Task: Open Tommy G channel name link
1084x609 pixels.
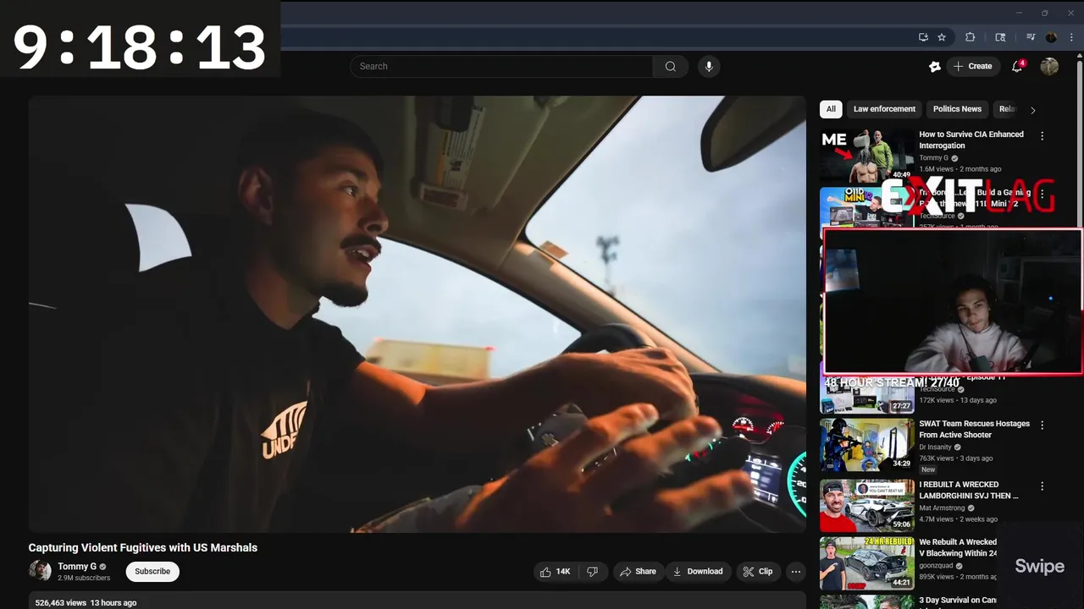Action: [77, 567]
